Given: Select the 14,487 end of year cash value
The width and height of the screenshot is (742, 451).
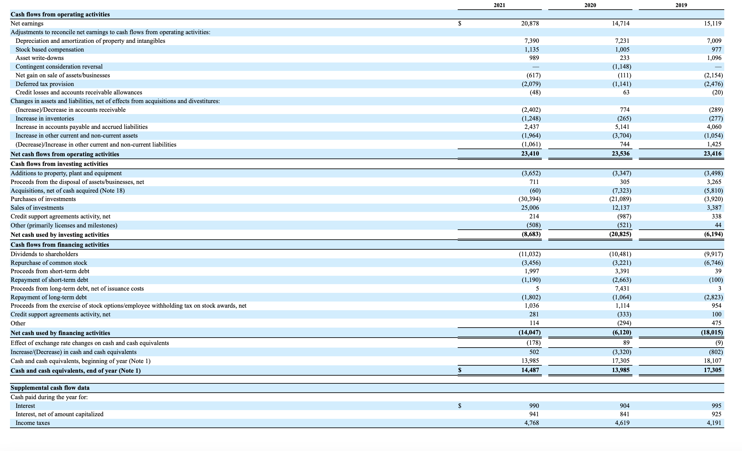Looking at the screenshot, I should coord(530,370).
